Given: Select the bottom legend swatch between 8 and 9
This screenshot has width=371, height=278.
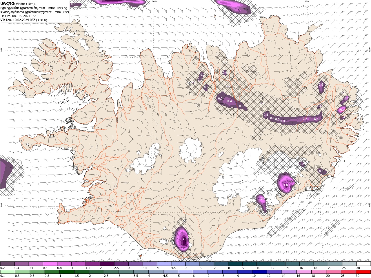Looking at the screenshot, I should tap(230, 272).
